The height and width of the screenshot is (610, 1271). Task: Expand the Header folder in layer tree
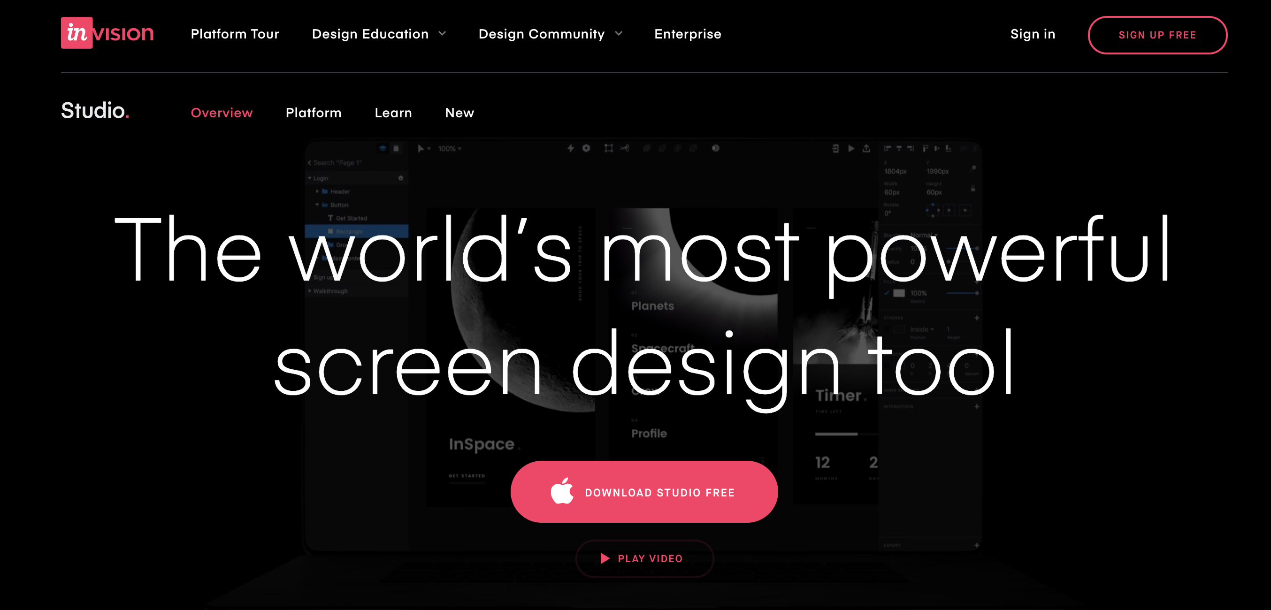[x=317, y=191]
